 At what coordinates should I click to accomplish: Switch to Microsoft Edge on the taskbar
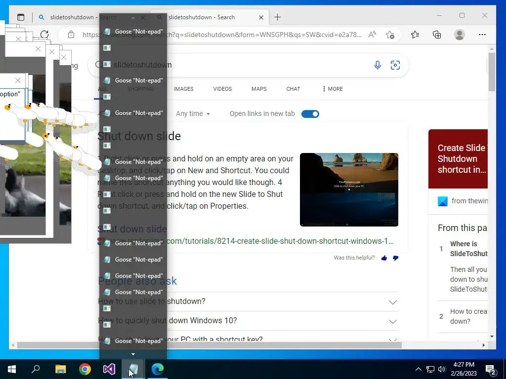(x=158, y=369)
